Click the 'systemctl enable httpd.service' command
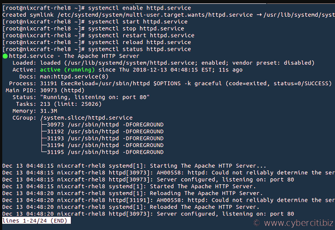Image resolution: width=335 pixels, height=230 pixels. click(x=139, y=8)
